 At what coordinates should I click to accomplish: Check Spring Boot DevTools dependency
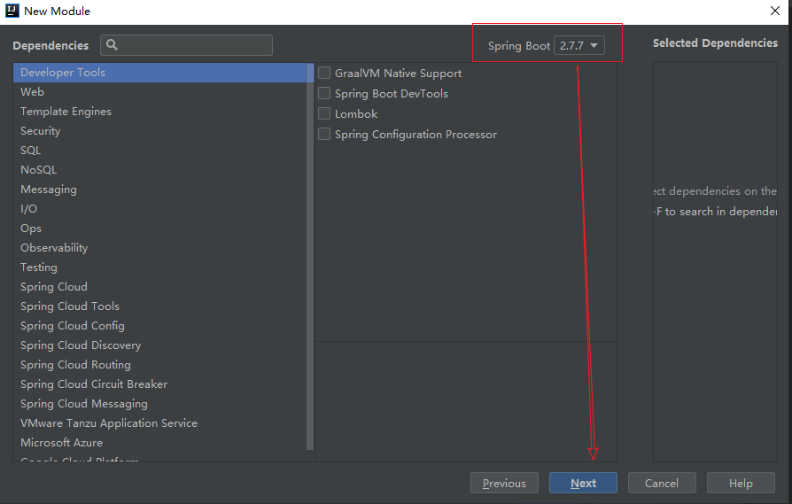[x=324, y=94]
